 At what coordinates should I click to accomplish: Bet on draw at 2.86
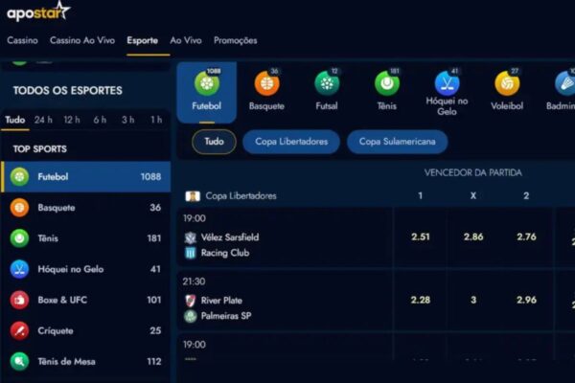[473, 237]
